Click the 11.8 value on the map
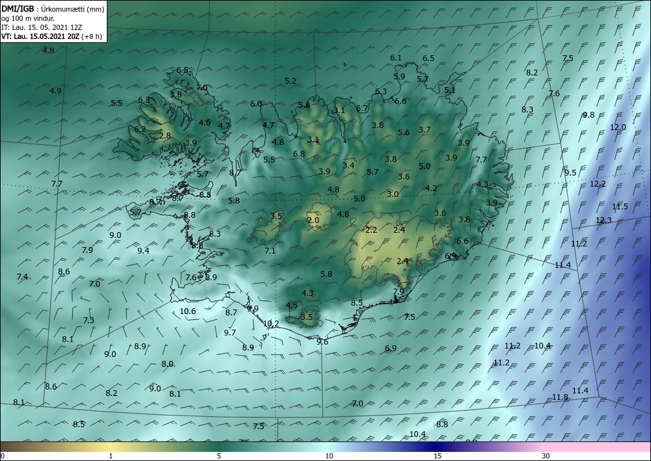This screenshot has height=461, width=651. [x=560, y=397]
